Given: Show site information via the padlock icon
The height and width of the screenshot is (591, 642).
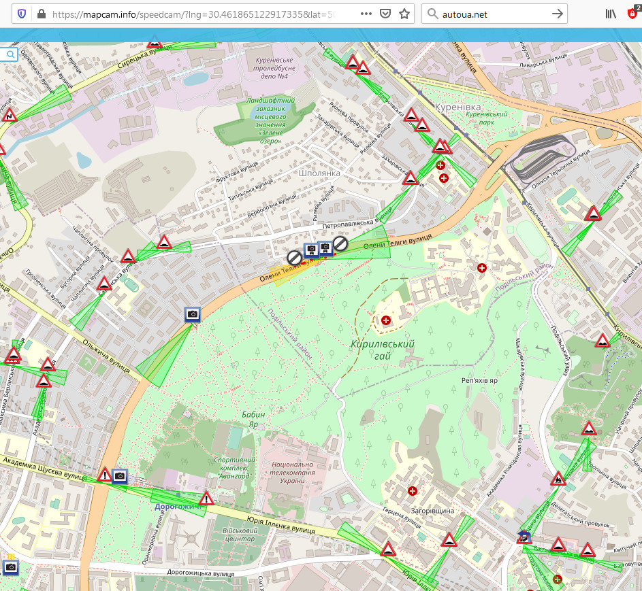Looking at the screenshot, I should click(x=41, y=14).
